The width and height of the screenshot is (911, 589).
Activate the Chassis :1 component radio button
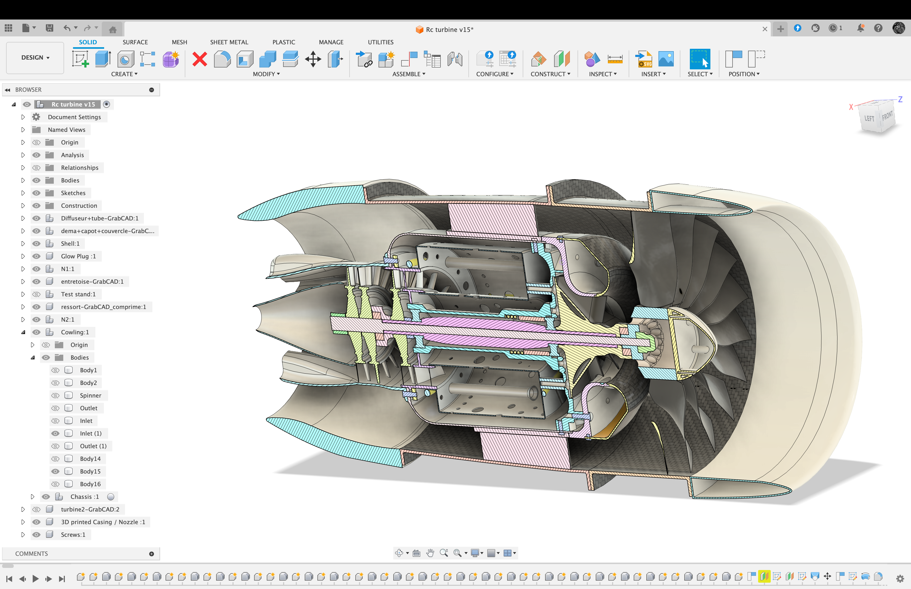111,496
